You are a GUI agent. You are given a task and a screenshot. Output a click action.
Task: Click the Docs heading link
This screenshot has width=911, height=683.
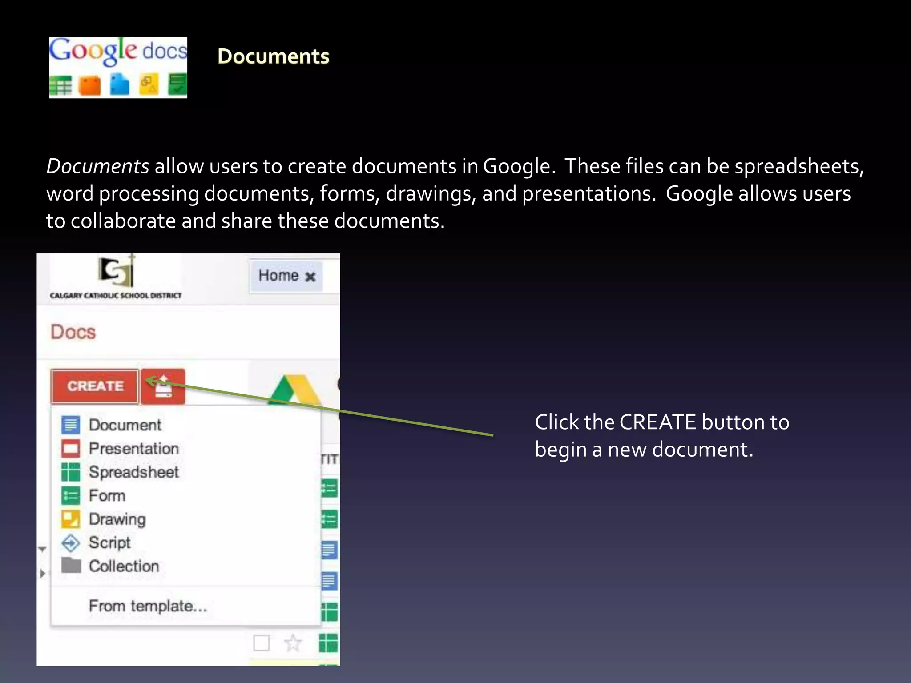pos(73,332)
